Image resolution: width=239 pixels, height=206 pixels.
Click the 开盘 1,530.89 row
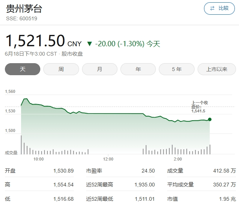point(39,171)
